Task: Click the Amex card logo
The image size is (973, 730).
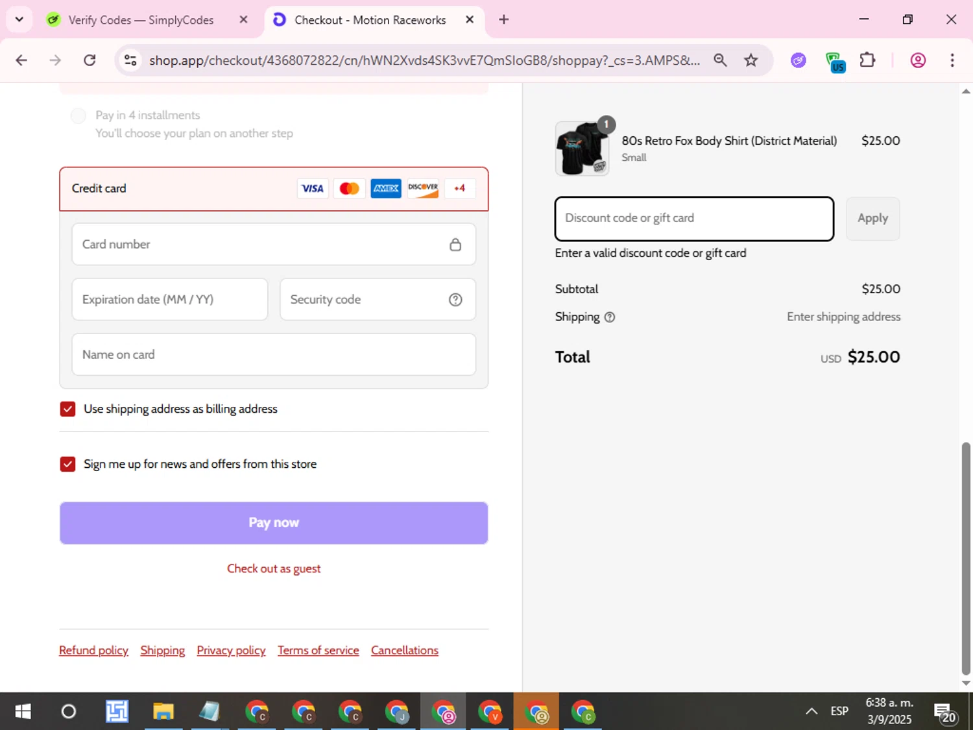Action: 386,188
